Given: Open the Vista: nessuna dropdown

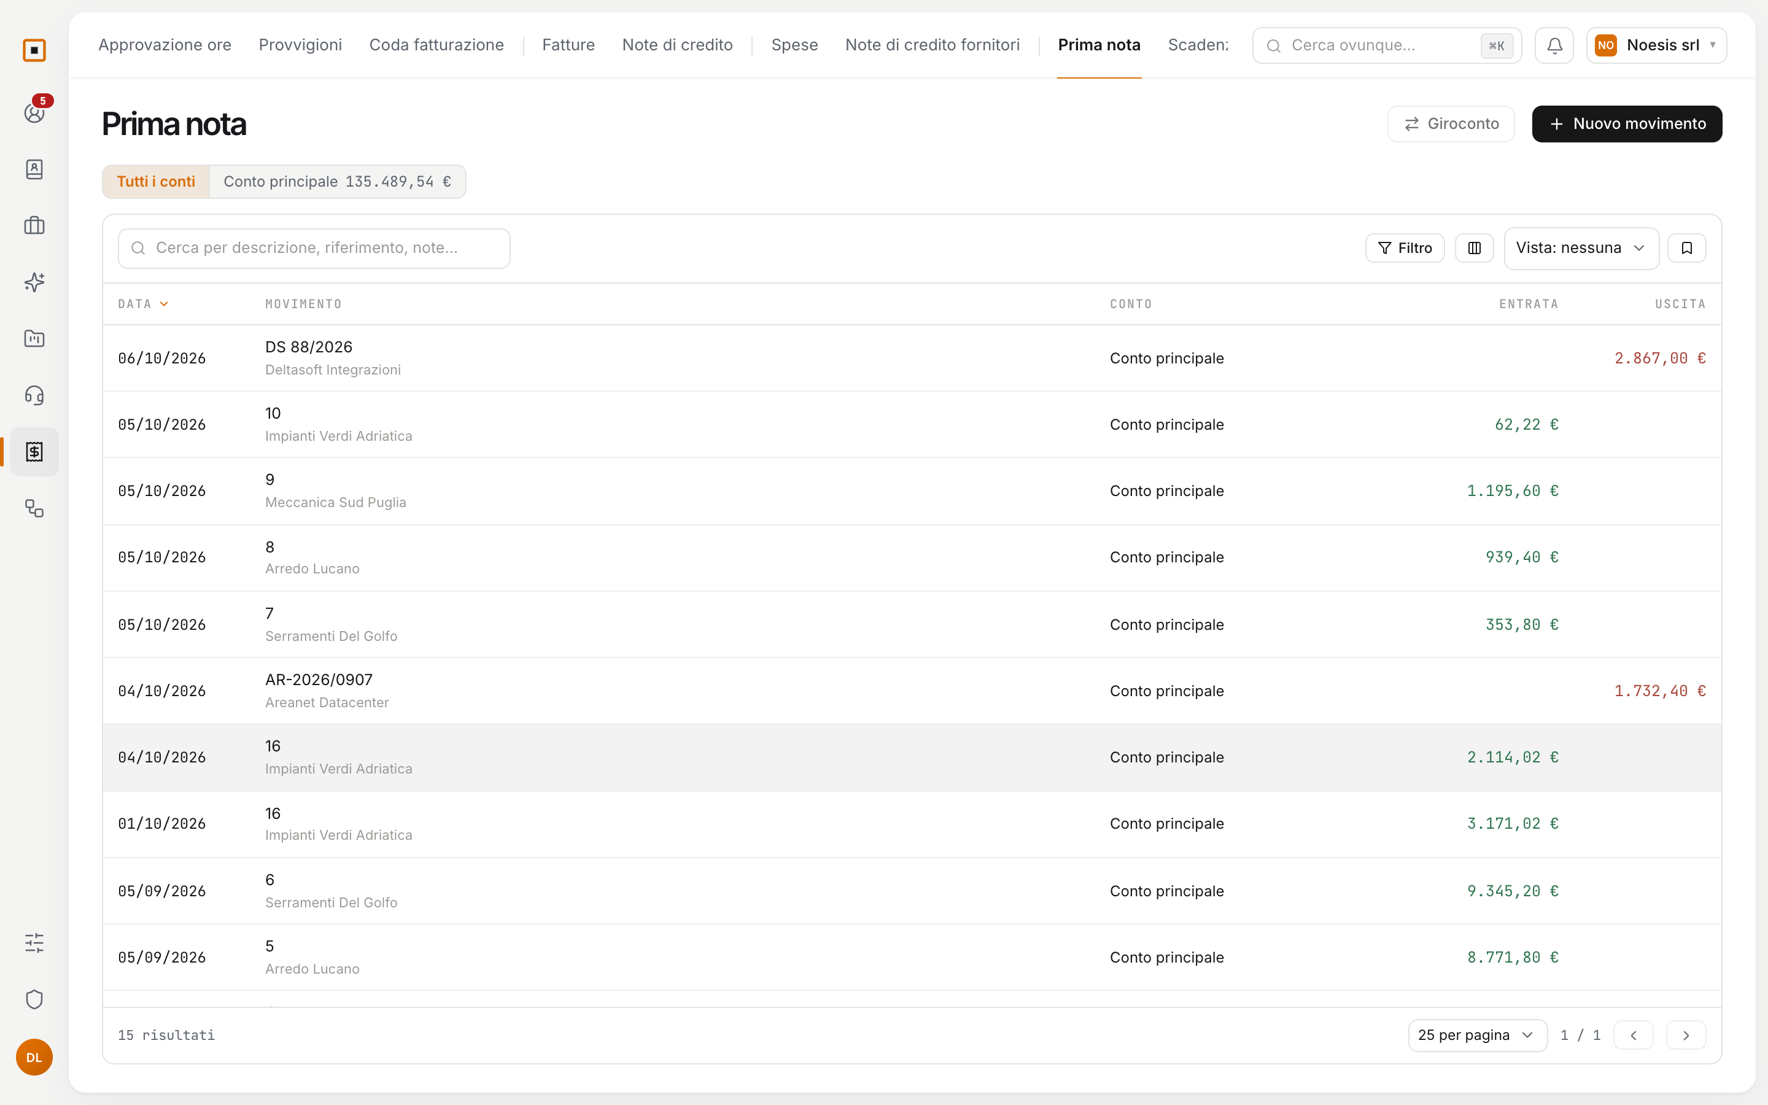Looking at the screenshot, I should click(1581, 249).
